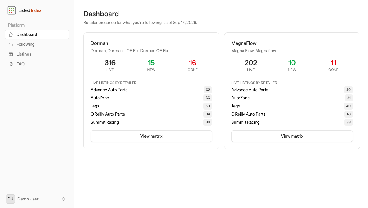Click the 38 badge for MagnaFlow Summit Racing
The width and height of the screenshot is (368, 208).
349,122
